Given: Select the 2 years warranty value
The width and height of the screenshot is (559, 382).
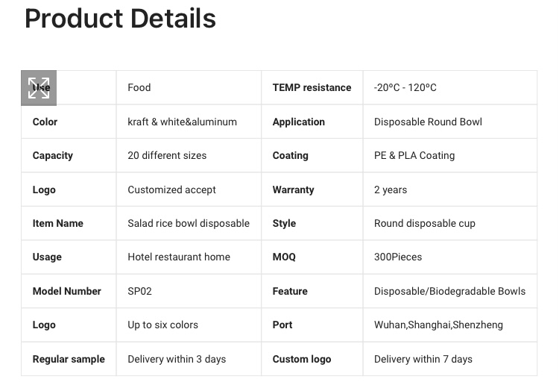Looking at the screenshot, I should [x=391, y=190].
